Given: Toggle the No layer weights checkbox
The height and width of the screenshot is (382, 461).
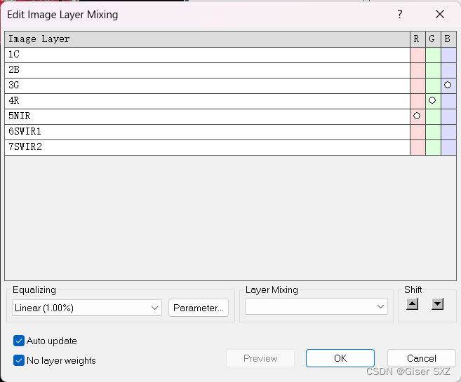Looking at the screenshot, I should (19, 360).
